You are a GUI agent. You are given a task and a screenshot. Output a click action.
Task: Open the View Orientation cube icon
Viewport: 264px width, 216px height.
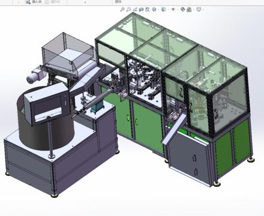coord(154,9)
